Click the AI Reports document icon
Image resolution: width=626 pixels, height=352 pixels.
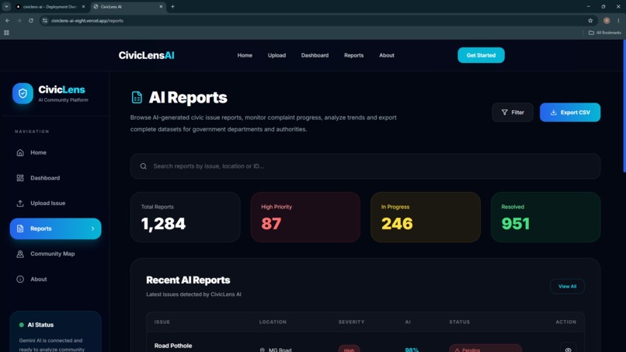tap(137, 97)
